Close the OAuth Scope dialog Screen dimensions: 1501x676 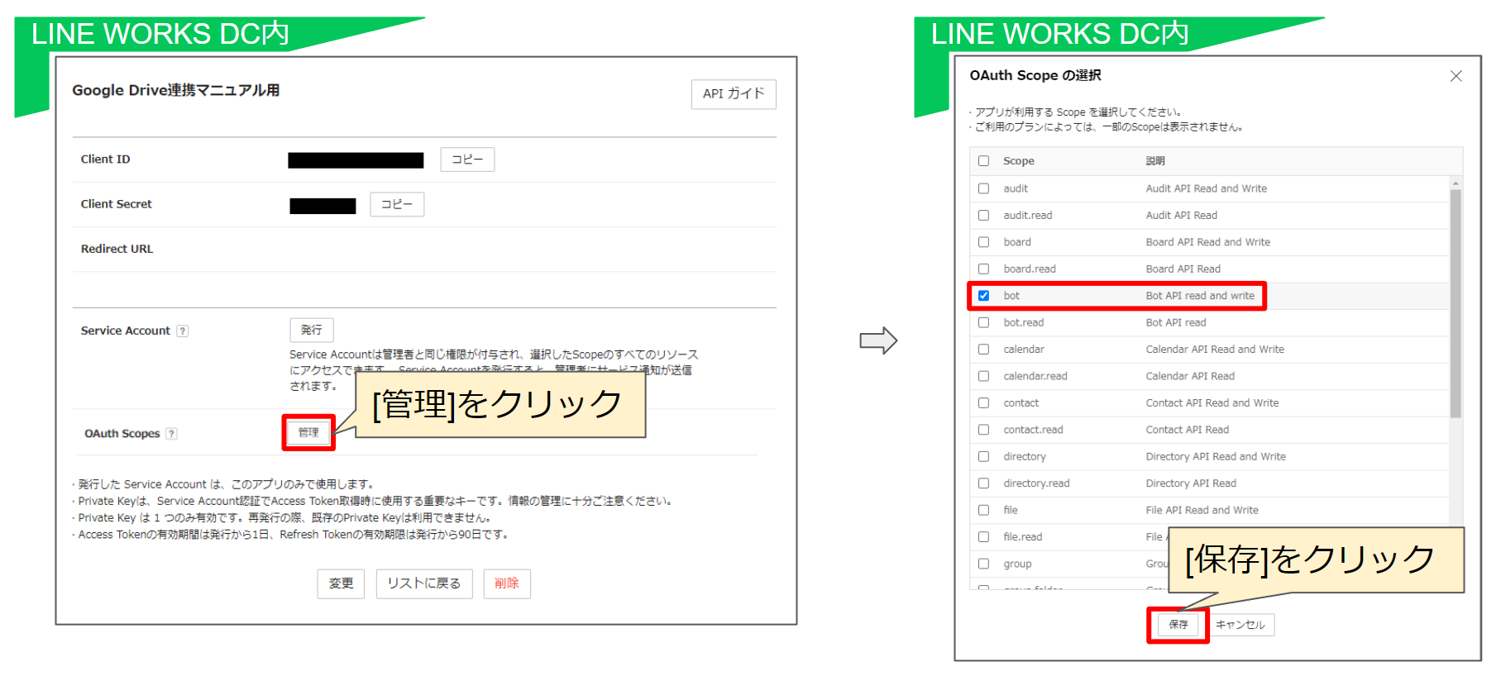click(1456, 76)
